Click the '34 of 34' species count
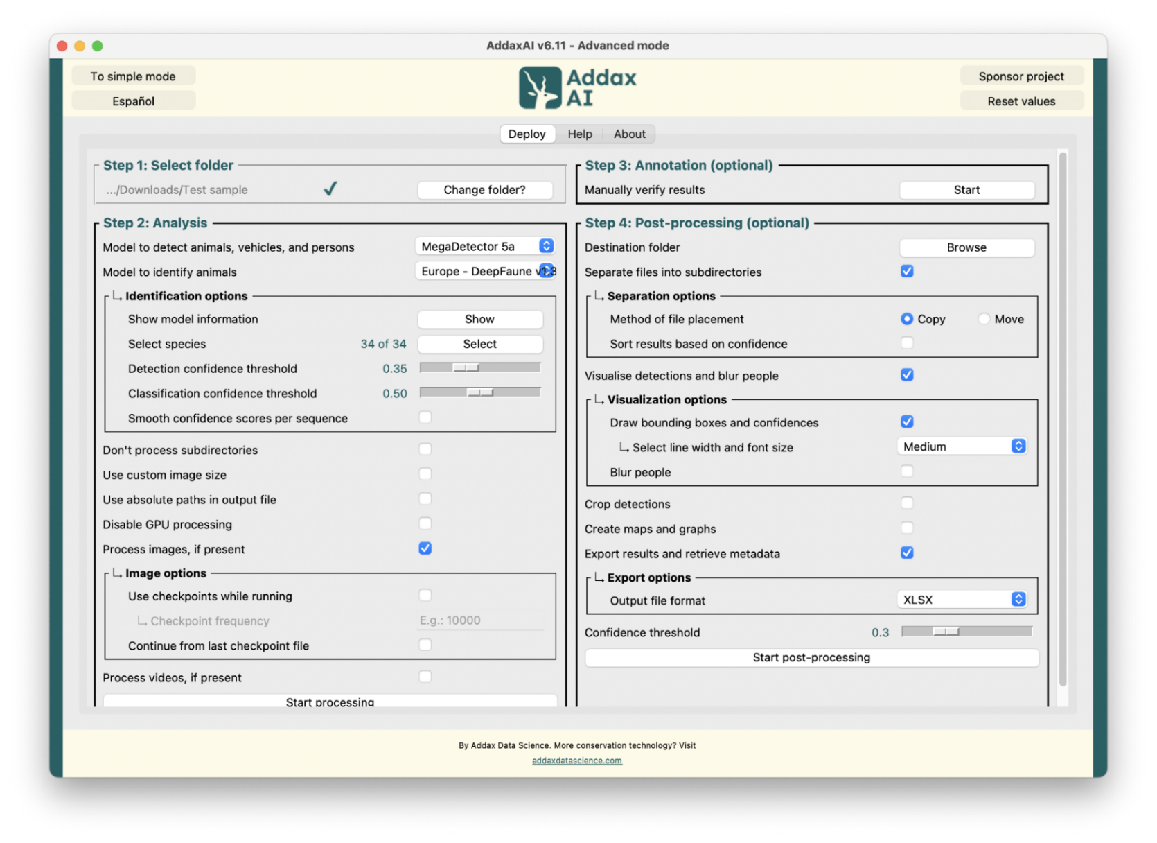The height and width of the screenshot is (843, 1157). (383, 344)
